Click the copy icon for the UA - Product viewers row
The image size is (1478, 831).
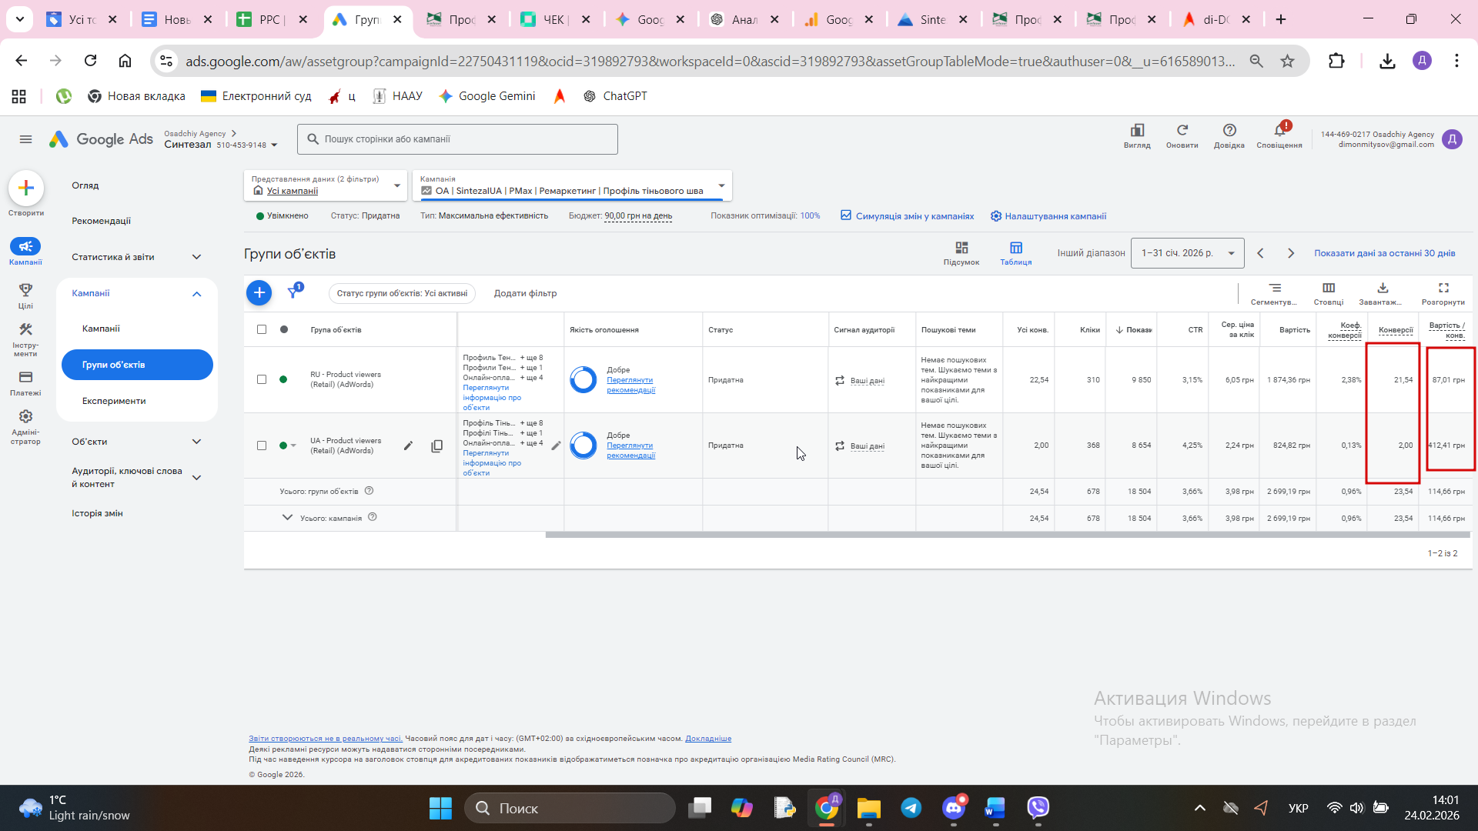(x=436, y=446)
